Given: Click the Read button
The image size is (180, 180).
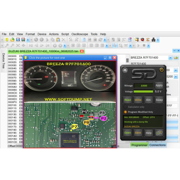Looking at the screenshot, I should [x=127, y=100].
